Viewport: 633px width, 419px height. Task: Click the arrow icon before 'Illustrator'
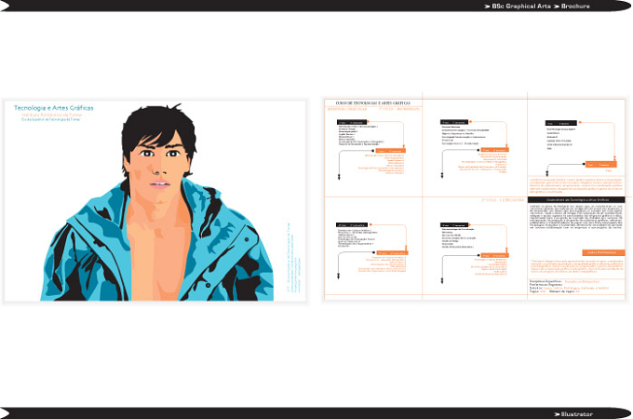pyautogui.click(x=557, y=414)
